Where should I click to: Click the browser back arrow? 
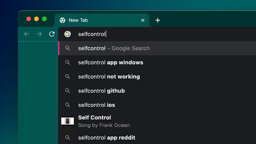click(27, 34)
